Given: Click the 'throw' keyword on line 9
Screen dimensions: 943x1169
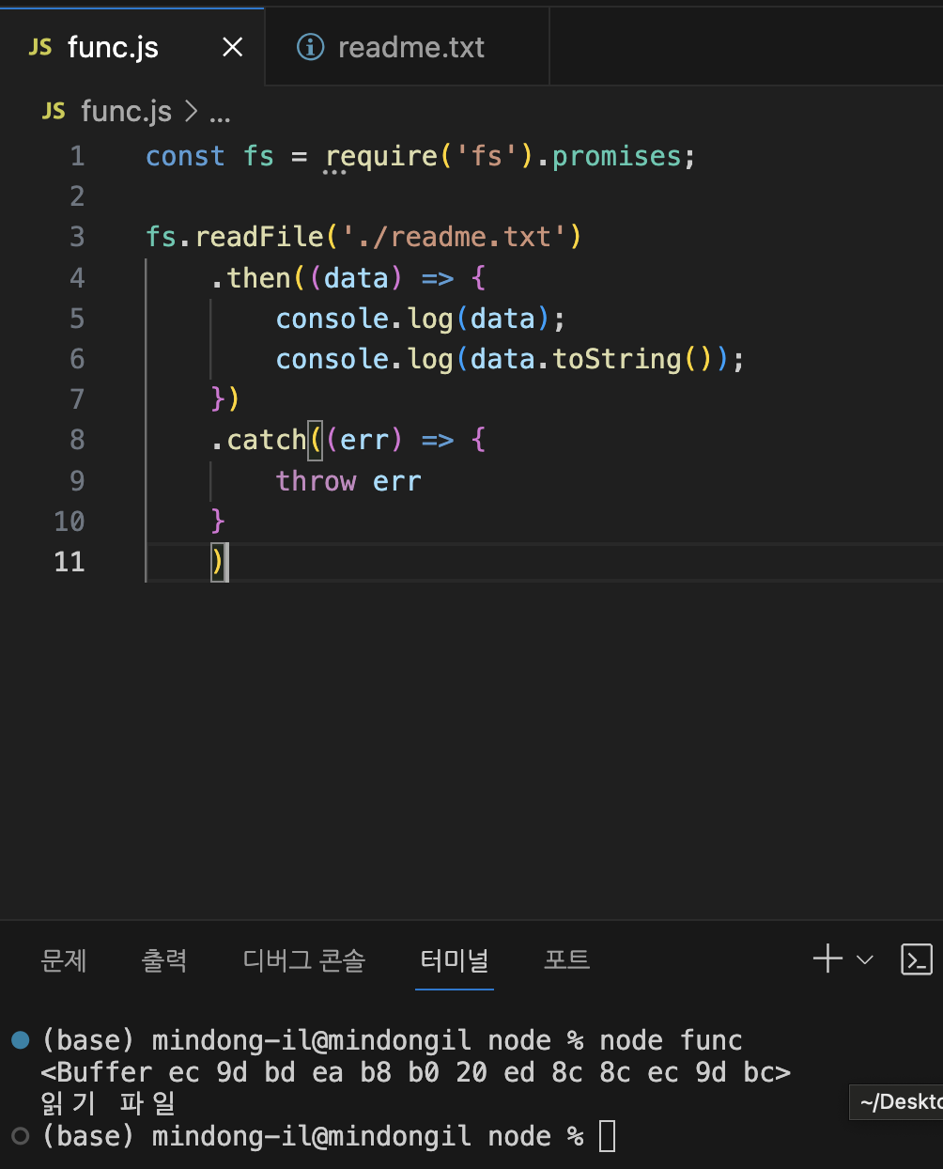Looking at the screenshot, I should [316, 481].
